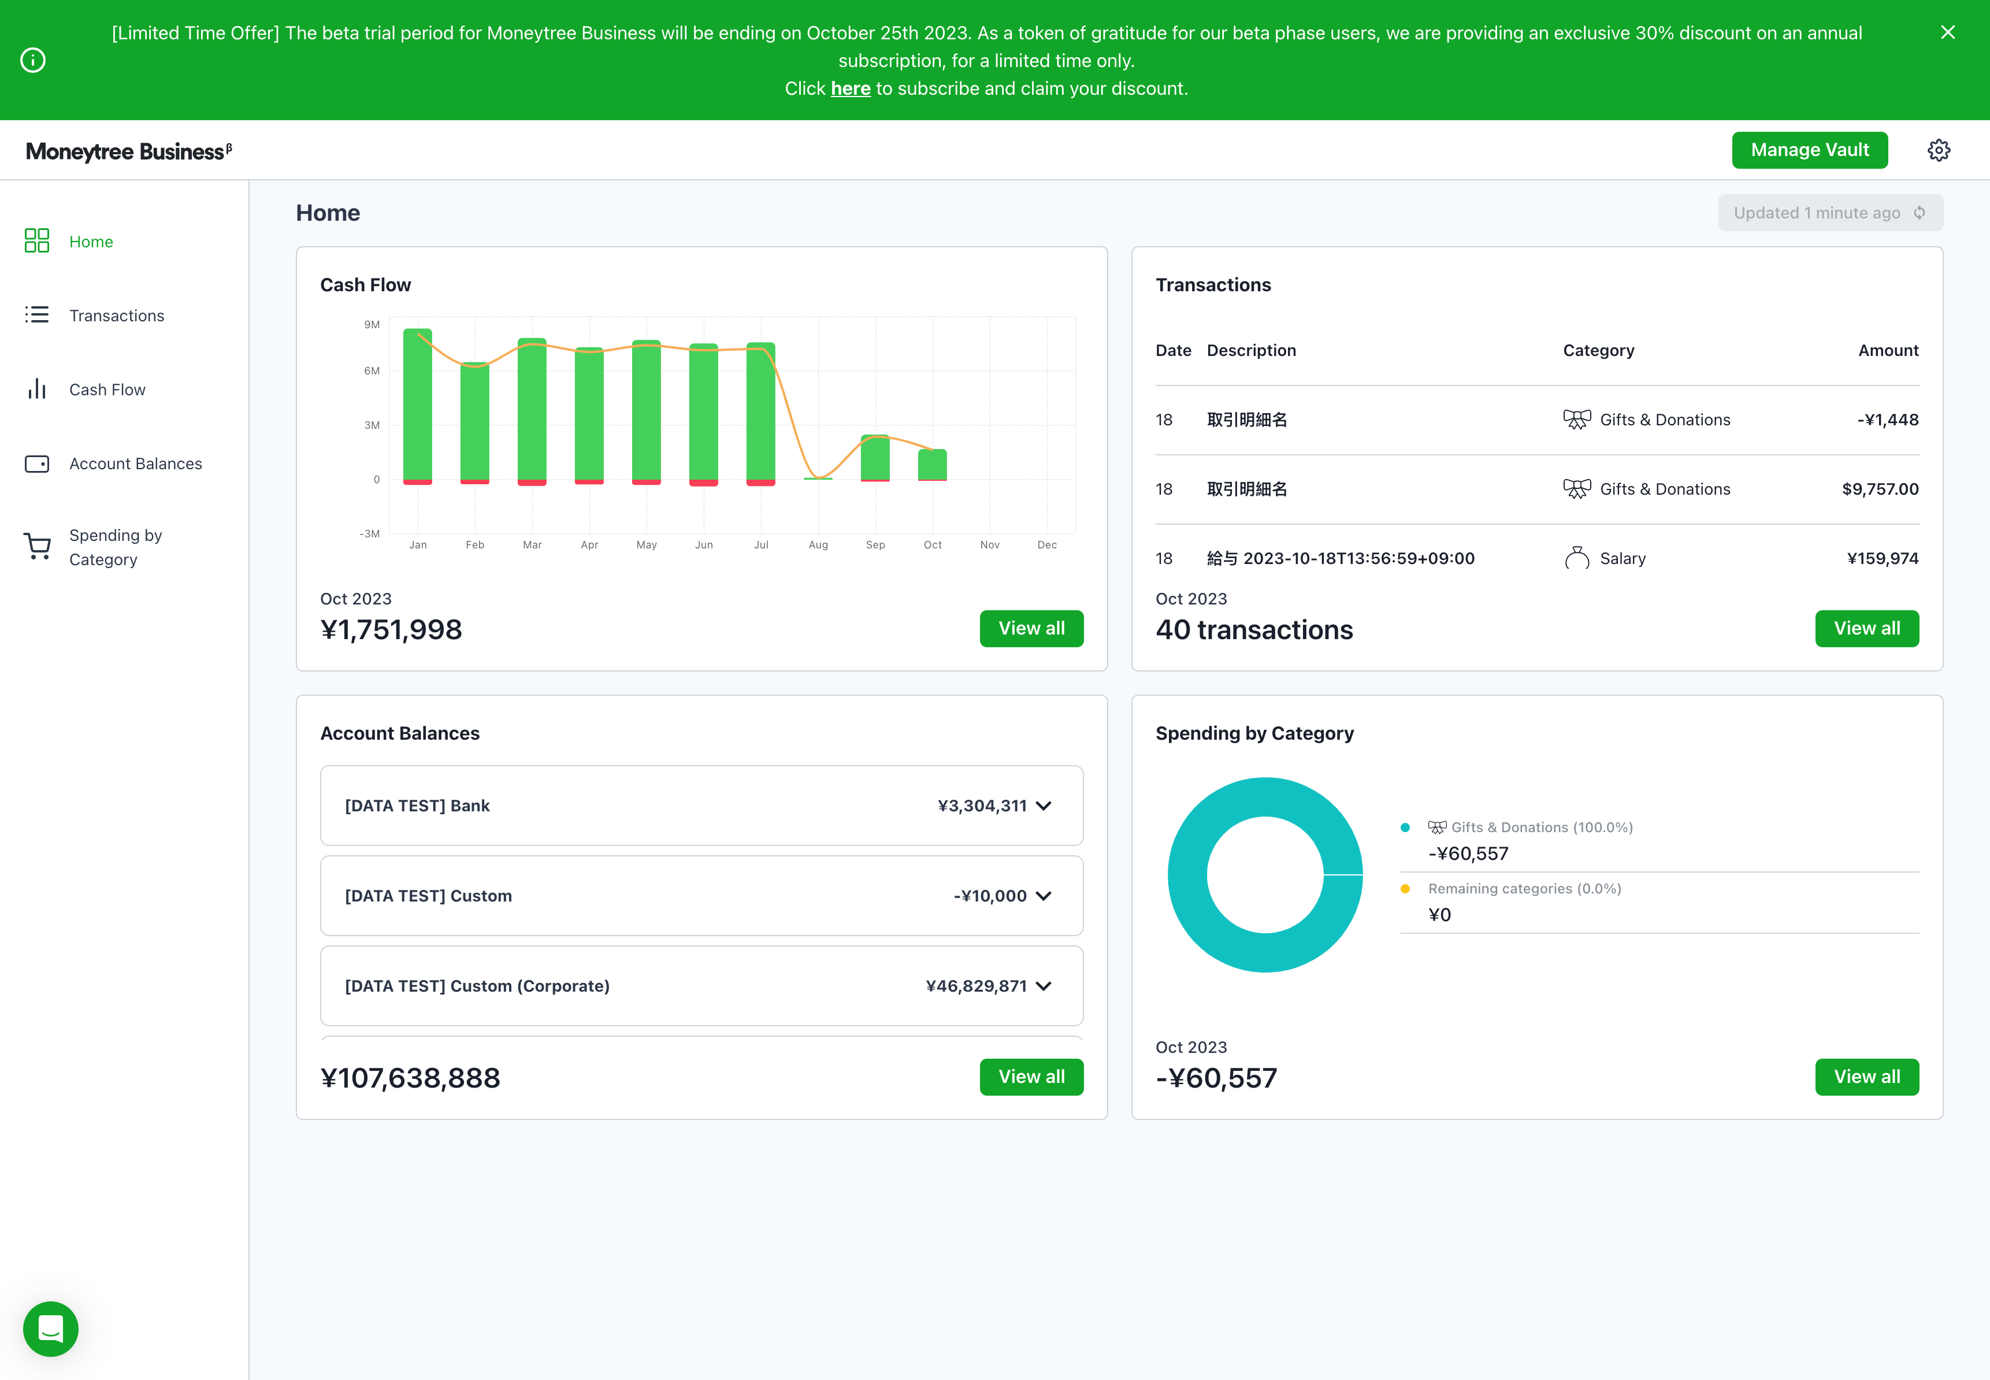Click the ¥107,638,888 total balance

(410, 1077)
